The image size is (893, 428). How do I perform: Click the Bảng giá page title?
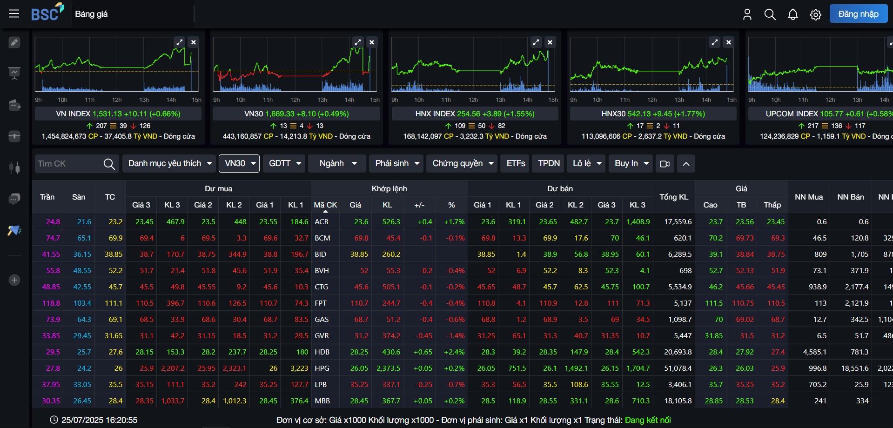pyautogui.click(x=91, y=14)
